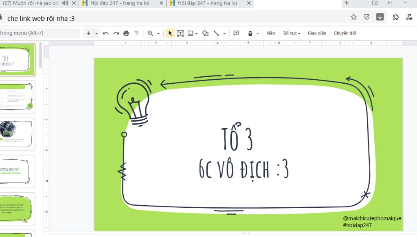Switch to the Muộn rồi mà sao còn tab
This screenshot has height=237, width=417.
tap(31, 3)
